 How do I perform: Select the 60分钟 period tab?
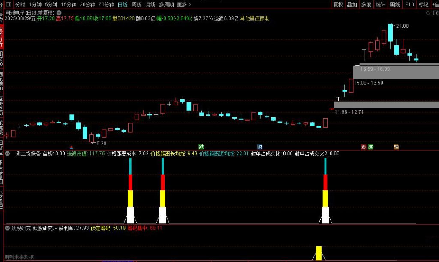(106, 5)
